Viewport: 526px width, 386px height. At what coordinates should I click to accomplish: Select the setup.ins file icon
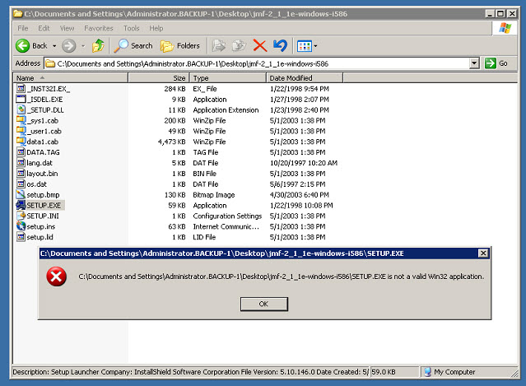point(21,226)
